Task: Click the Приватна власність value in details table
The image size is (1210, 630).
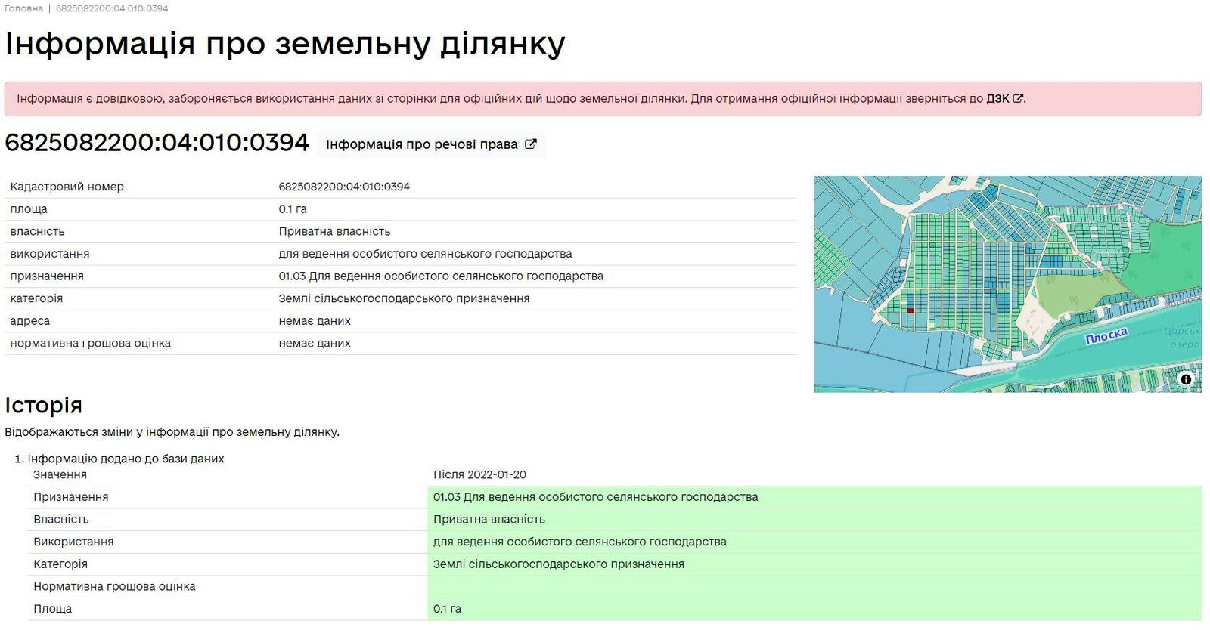Action: click(334, 231)
